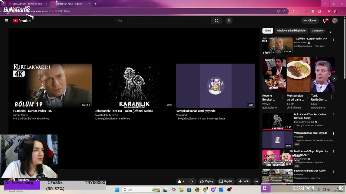This screenshot has height=194, width=346.
Task: Open Task View on taskbar
Action: 165,190
